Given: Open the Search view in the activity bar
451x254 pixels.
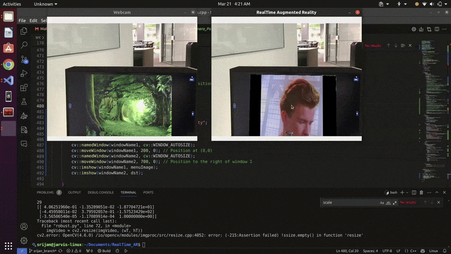Looking at the screenshot, I should pyautogui.click(x=24, y=45).
